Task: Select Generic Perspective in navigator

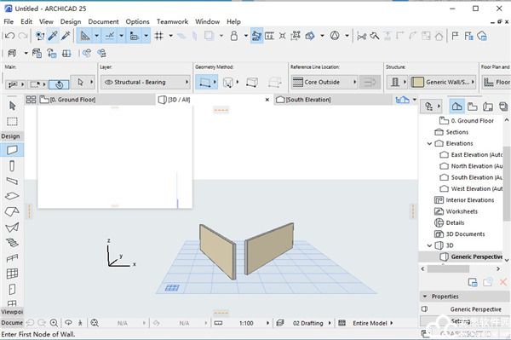Action: click(471, 256)
